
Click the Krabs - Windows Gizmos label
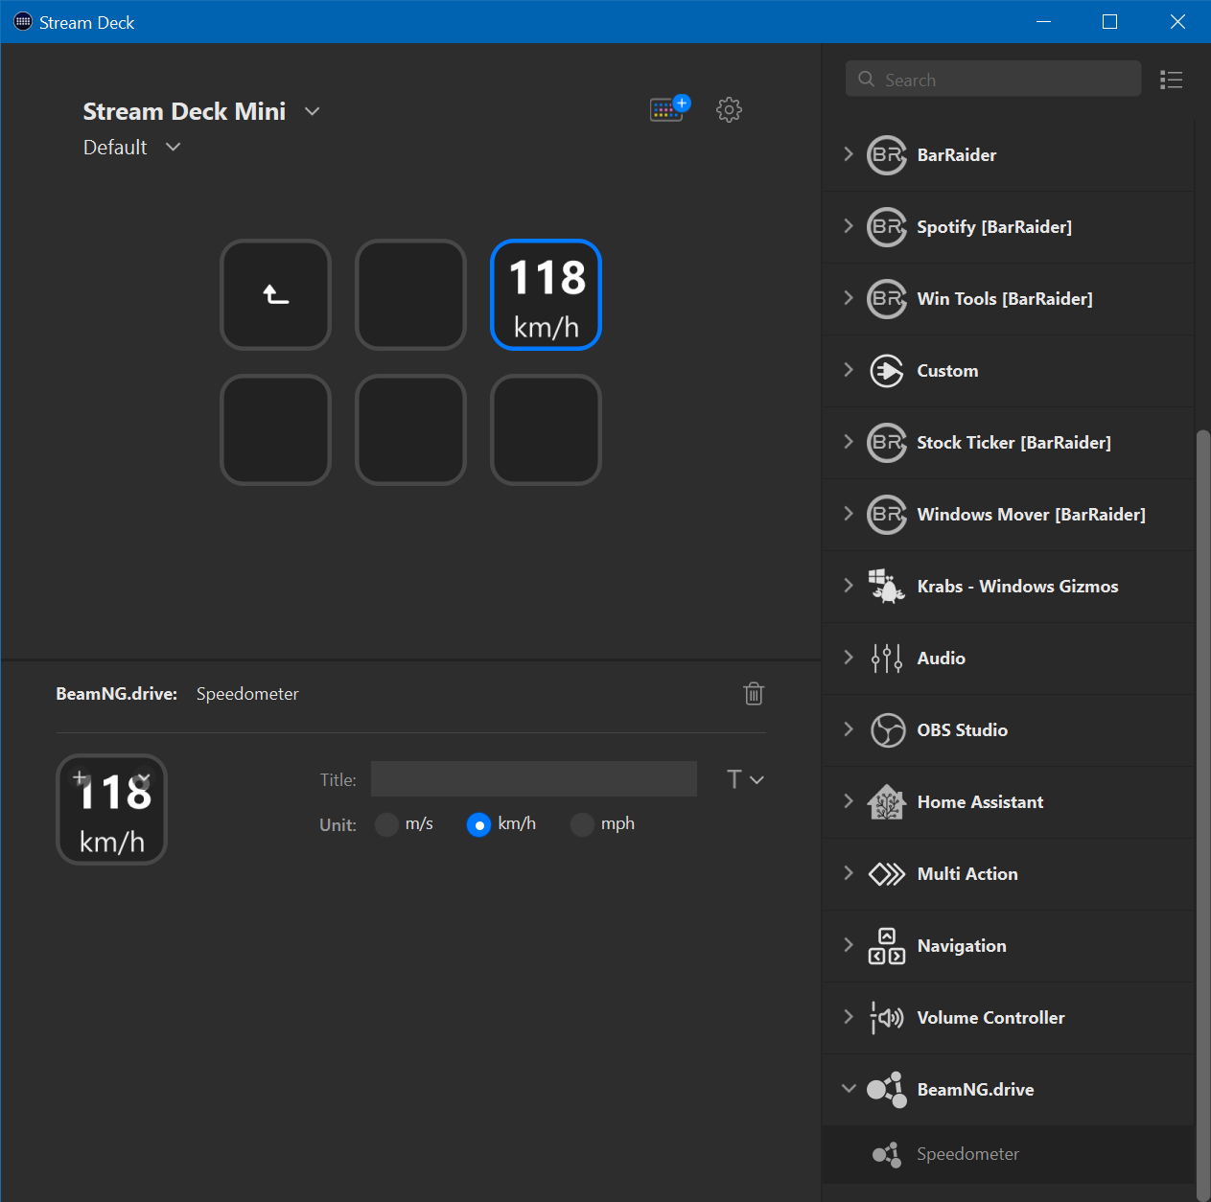click(1017, 587)
